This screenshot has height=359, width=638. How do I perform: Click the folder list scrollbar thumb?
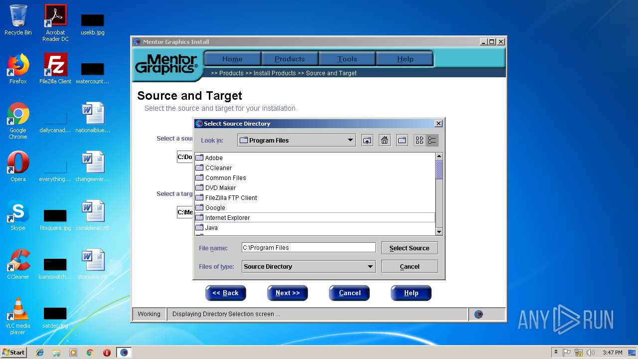click(x=439, y=170)
